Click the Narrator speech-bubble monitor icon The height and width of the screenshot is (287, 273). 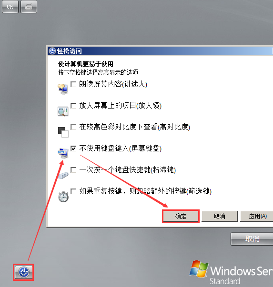click(x=63, y=89)
